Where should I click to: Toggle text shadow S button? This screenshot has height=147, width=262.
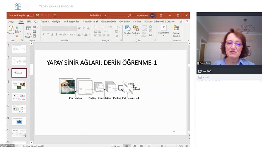[x=56, y=34]
